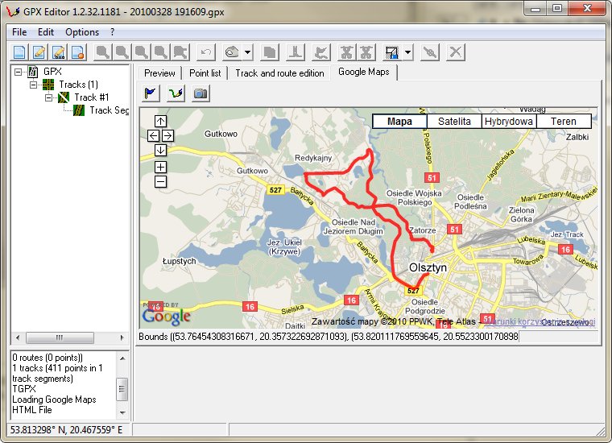Click the page icon with red minus badge

pyautogui.click(x=78, y=52)
